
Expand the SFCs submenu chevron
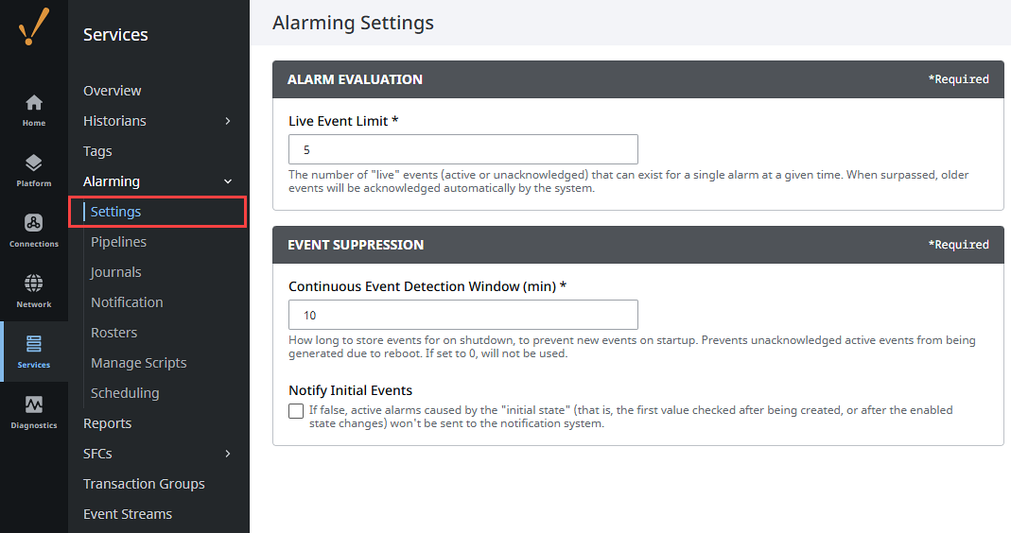(228, 454)
